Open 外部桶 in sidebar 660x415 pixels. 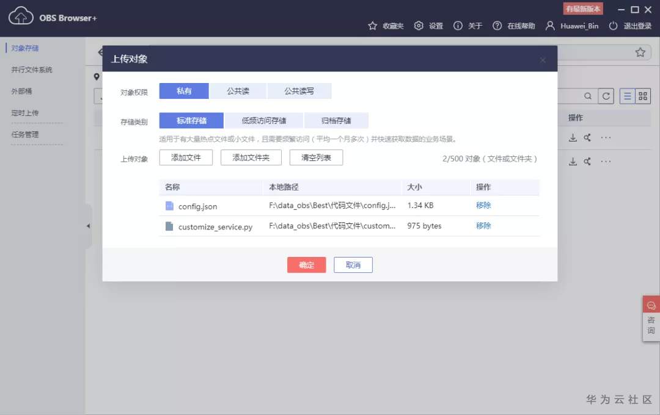[x=21, y=92]
